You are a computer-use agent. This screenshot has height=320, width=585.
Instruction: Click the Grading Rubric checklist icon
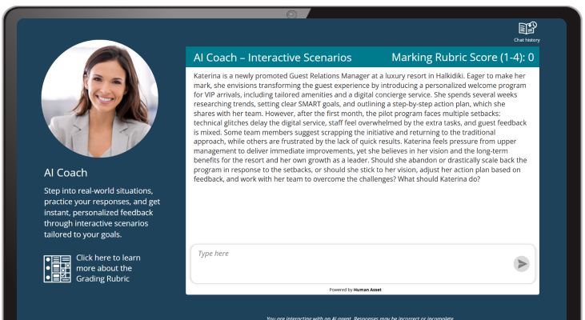point(57,268)
